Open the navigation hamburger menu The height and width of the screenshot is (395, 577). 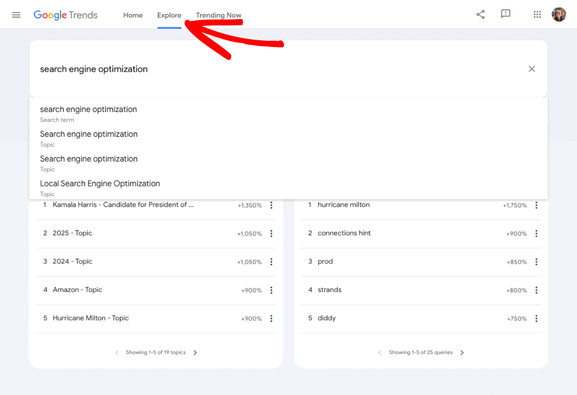click(16, 14)
